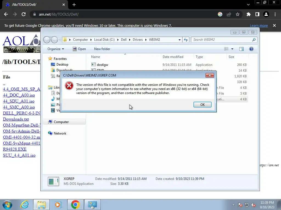Open Windows Explorer taskbar icon
Screen dimensions: 281x210
tap(41, 205)
